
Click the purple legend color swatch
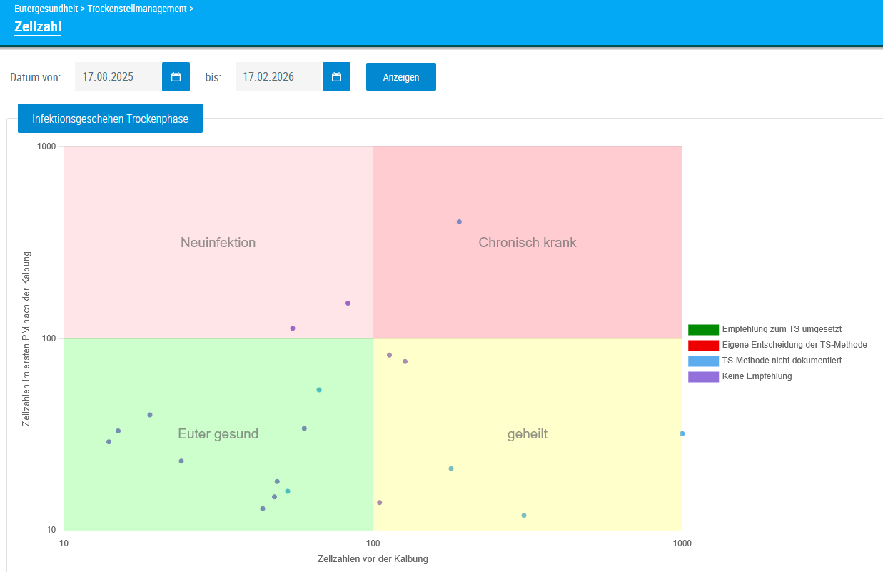pyautogui.click(x=703, y=377)
